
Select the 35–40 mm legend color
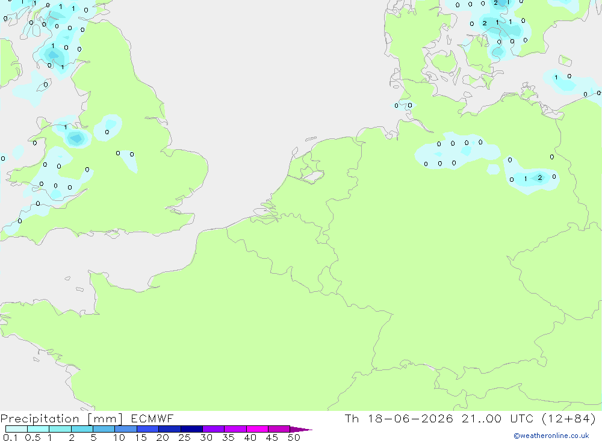tap(235, 429)
